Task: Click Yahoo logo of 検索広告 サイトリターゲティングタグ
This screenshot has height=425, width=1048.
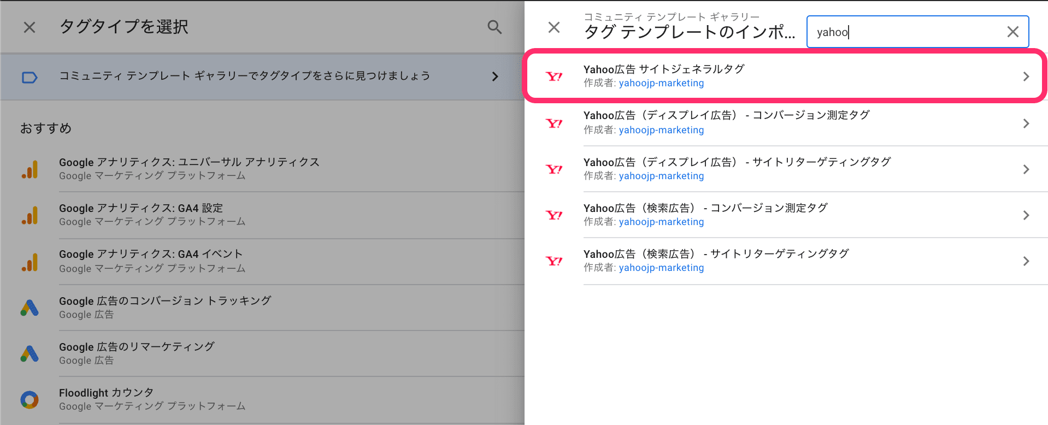Action: click(554, 261)
